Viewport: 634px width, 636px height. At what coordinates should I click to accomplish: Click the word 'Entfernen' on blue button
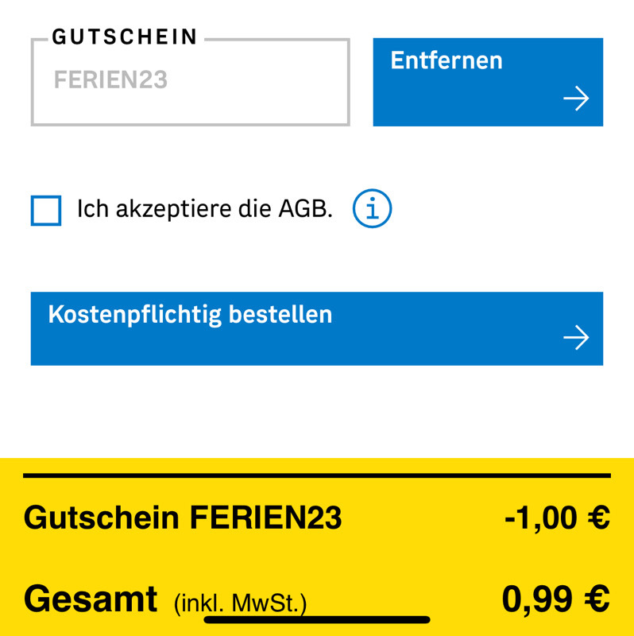447,60
